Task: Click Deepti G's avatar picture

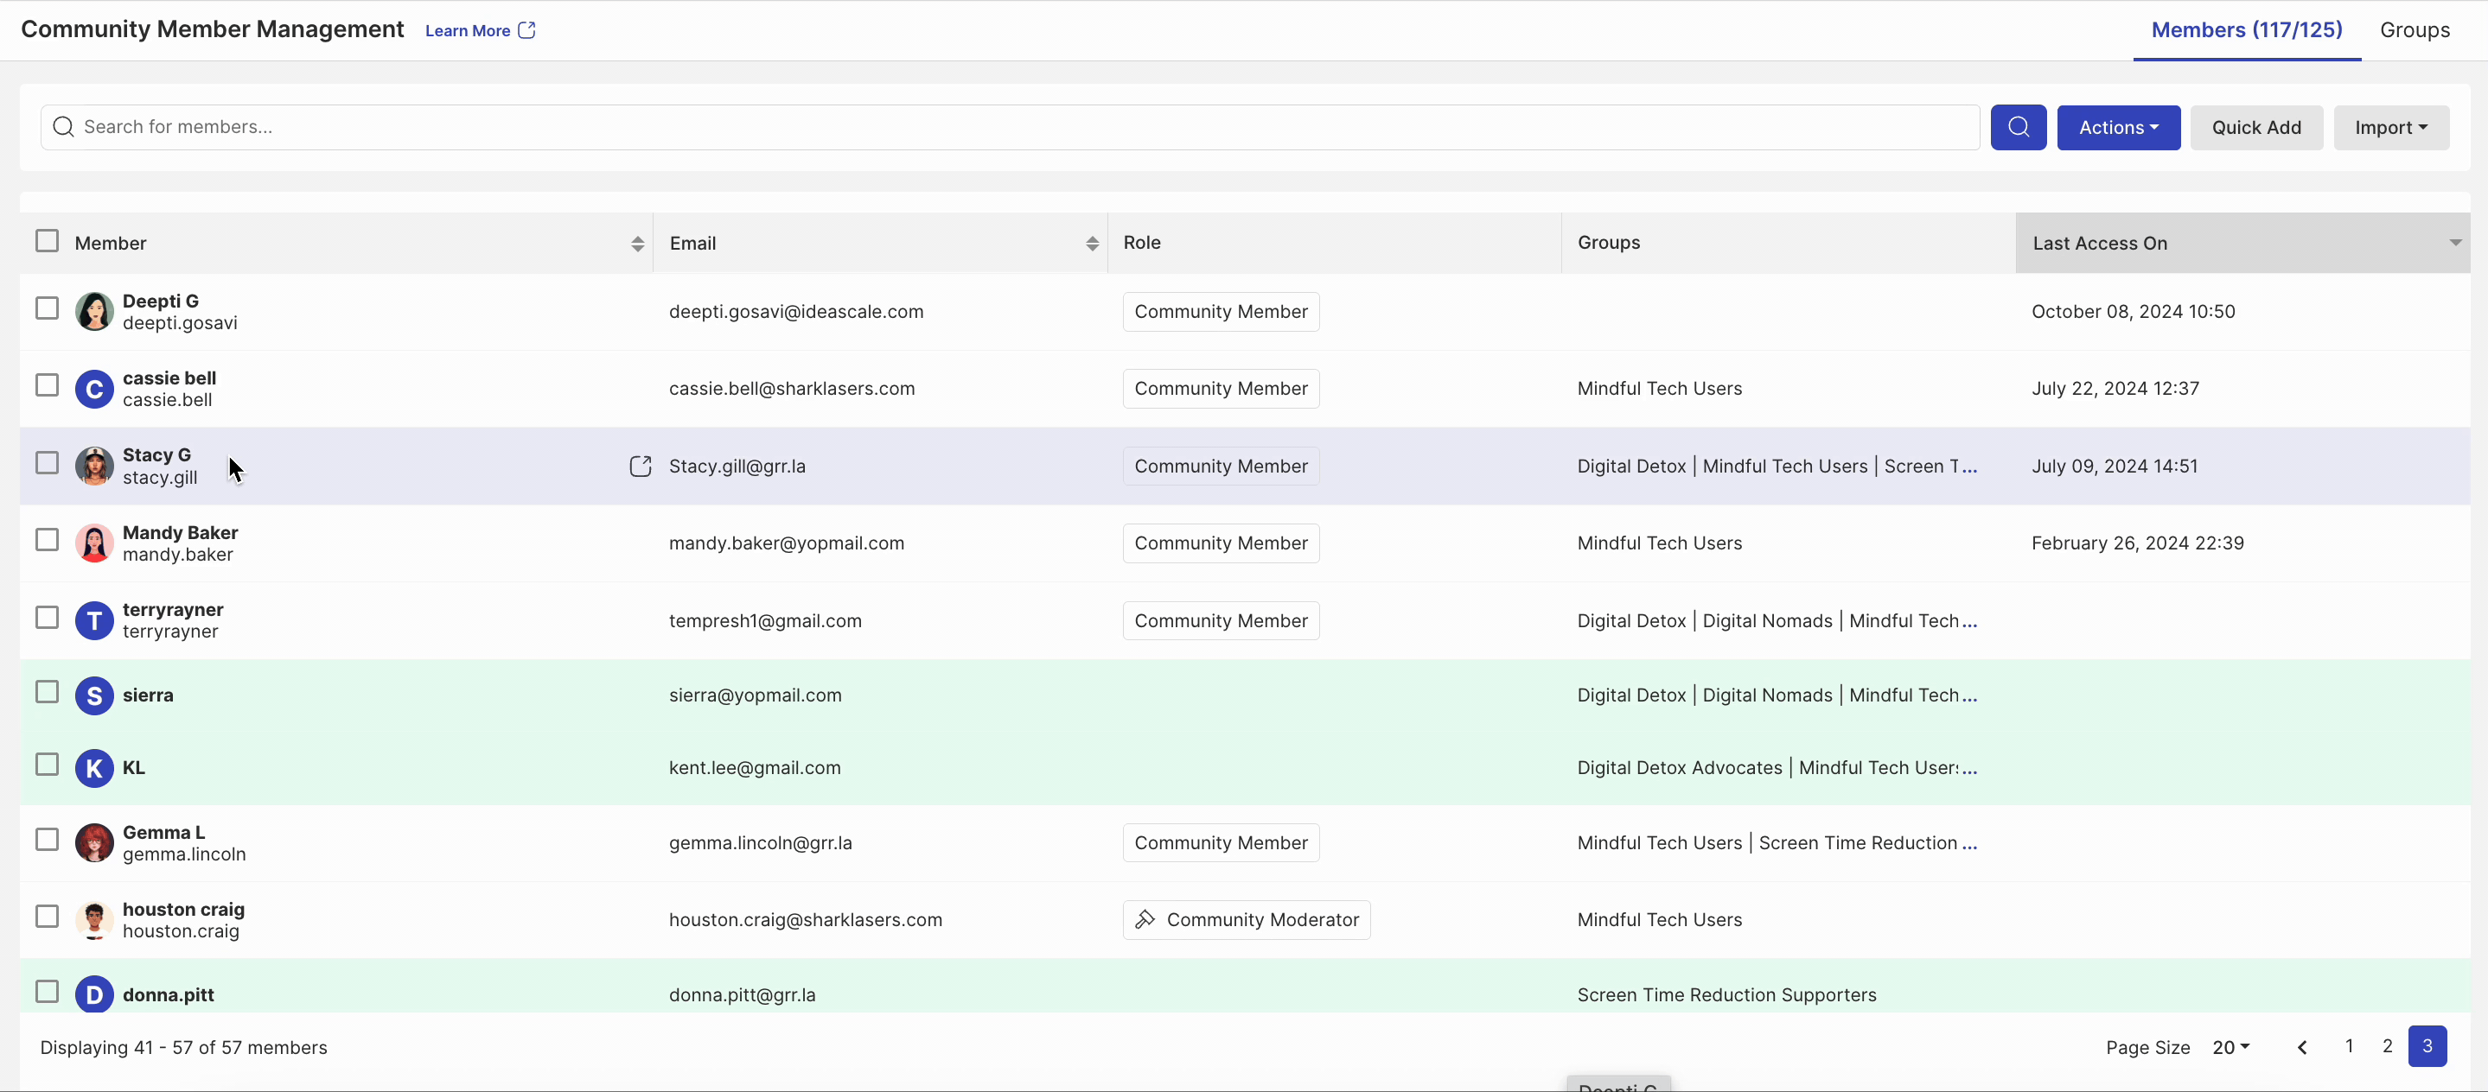Action: click(x=93, y=312)
